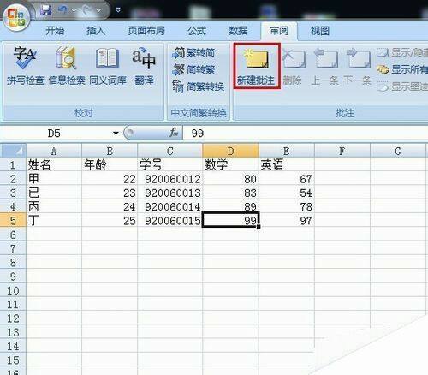This screenshot has height=375, width=428.
Task: Select column D header
Action: tap(230, 151)
